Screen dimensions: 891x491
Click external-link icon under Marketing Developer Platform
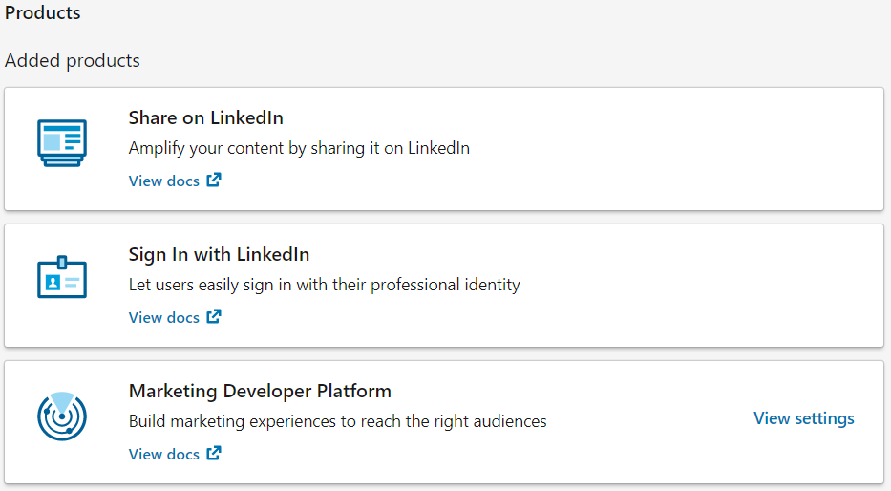pos(214,454)
